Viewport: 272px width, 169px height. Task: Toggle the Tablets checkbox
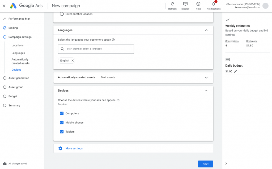pos(62,132)
